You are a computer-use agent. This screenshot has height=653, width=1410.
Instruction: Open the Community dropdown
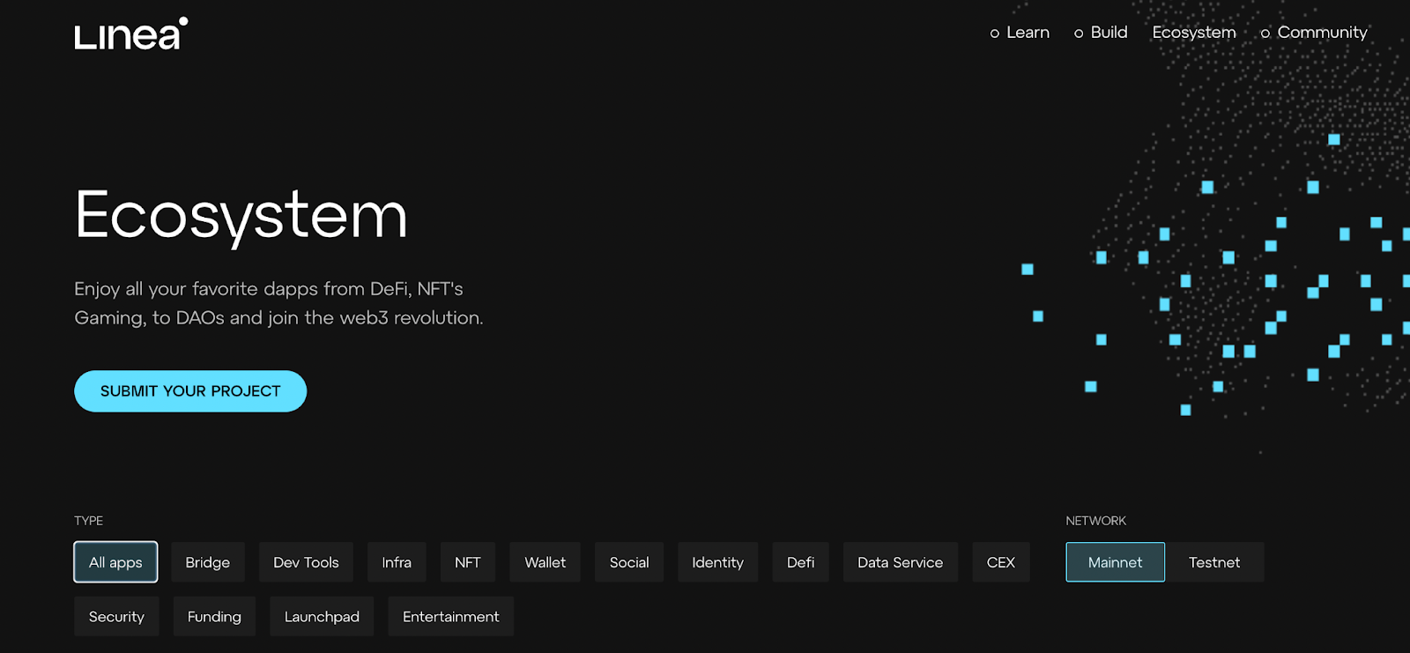pos(1314,33)
